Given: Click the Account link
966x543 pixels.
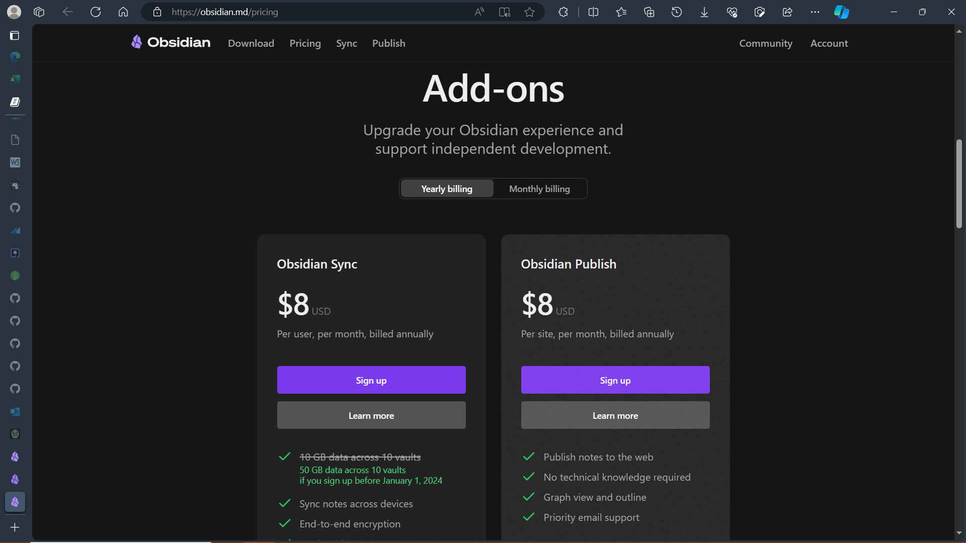Looking at the screenshot, I should (x=829, y=43).
